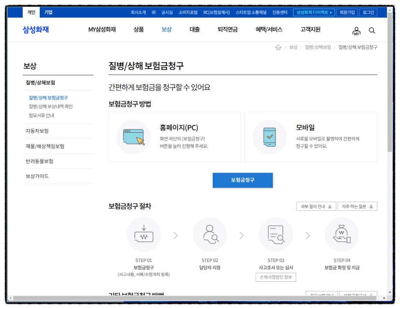Viewport: 400px width, 309px height.
Task: Click the 삼성화재 logo
Action: pos(36,29)
